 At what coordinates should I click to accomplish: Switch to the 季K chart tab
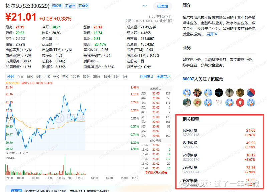[x=56, y=77]
